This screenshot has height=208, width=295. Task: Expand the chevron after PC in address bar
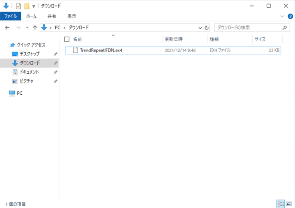(65, 28)
